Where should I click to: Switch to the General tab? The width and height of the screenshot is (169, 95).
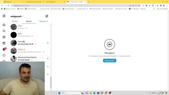29,21
